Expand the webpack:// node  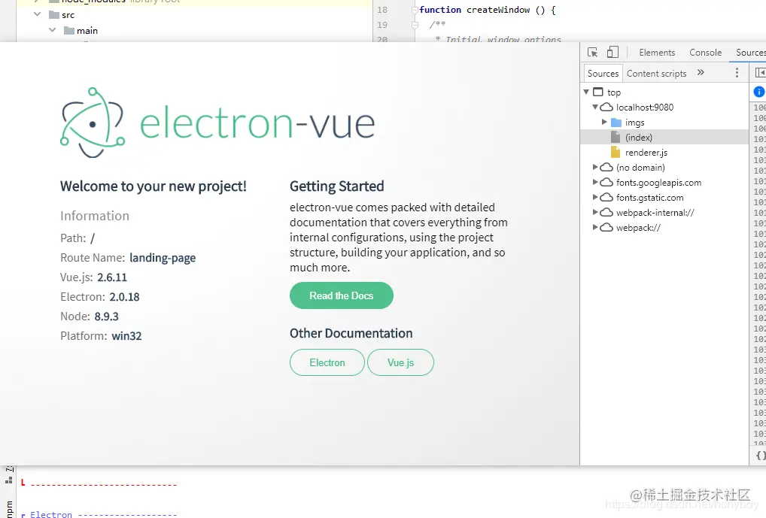[x=595, y=228]
